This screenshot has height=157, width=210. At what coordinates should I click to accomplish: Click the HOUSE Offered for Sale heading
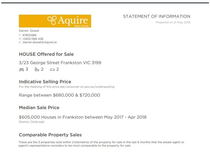46,54
